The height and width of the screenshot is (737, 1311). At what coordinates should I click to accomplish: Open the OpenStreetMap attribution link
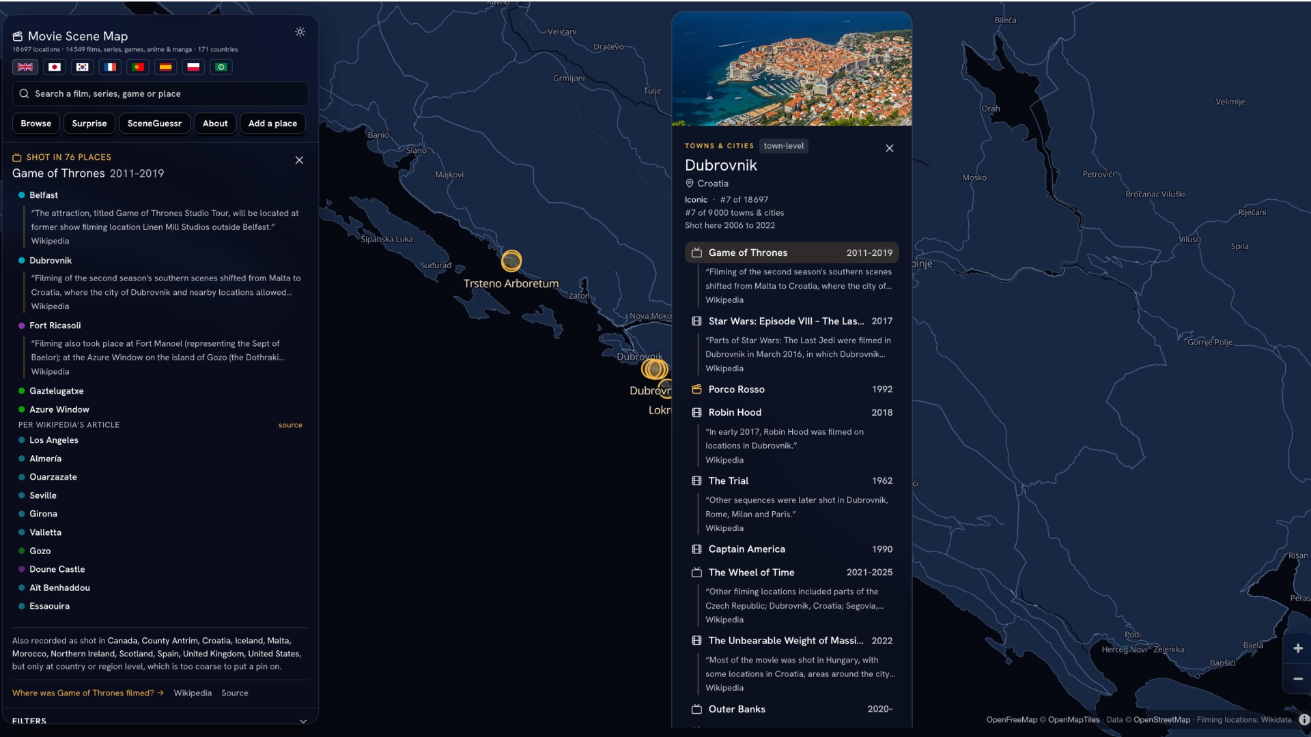(x=1161, y=720)
